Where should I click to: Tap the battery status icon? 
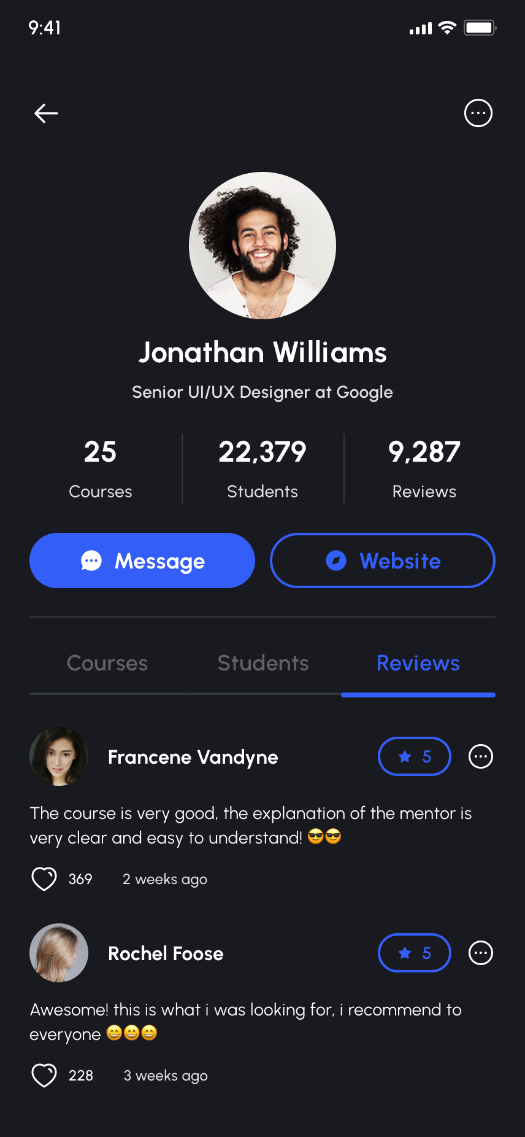[480, 28]
